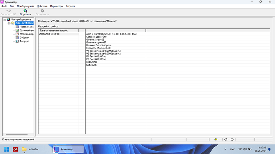
Task: Click the Опрос по USB icon
Action: [x=8, y=11]
